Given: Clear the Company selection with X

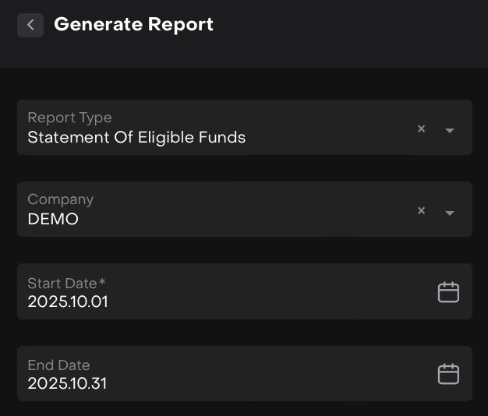Looking at the screenshot, I should click(x=421, y=210).
